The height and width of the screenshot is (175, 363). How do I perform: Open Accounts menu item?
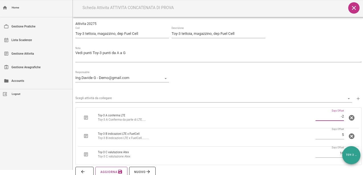[36, 81]
